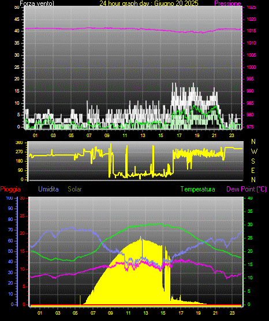The width and height of the screenshot is (269, 321).
Task: Select the Umidita legend label
Action: tap(48, 189)
